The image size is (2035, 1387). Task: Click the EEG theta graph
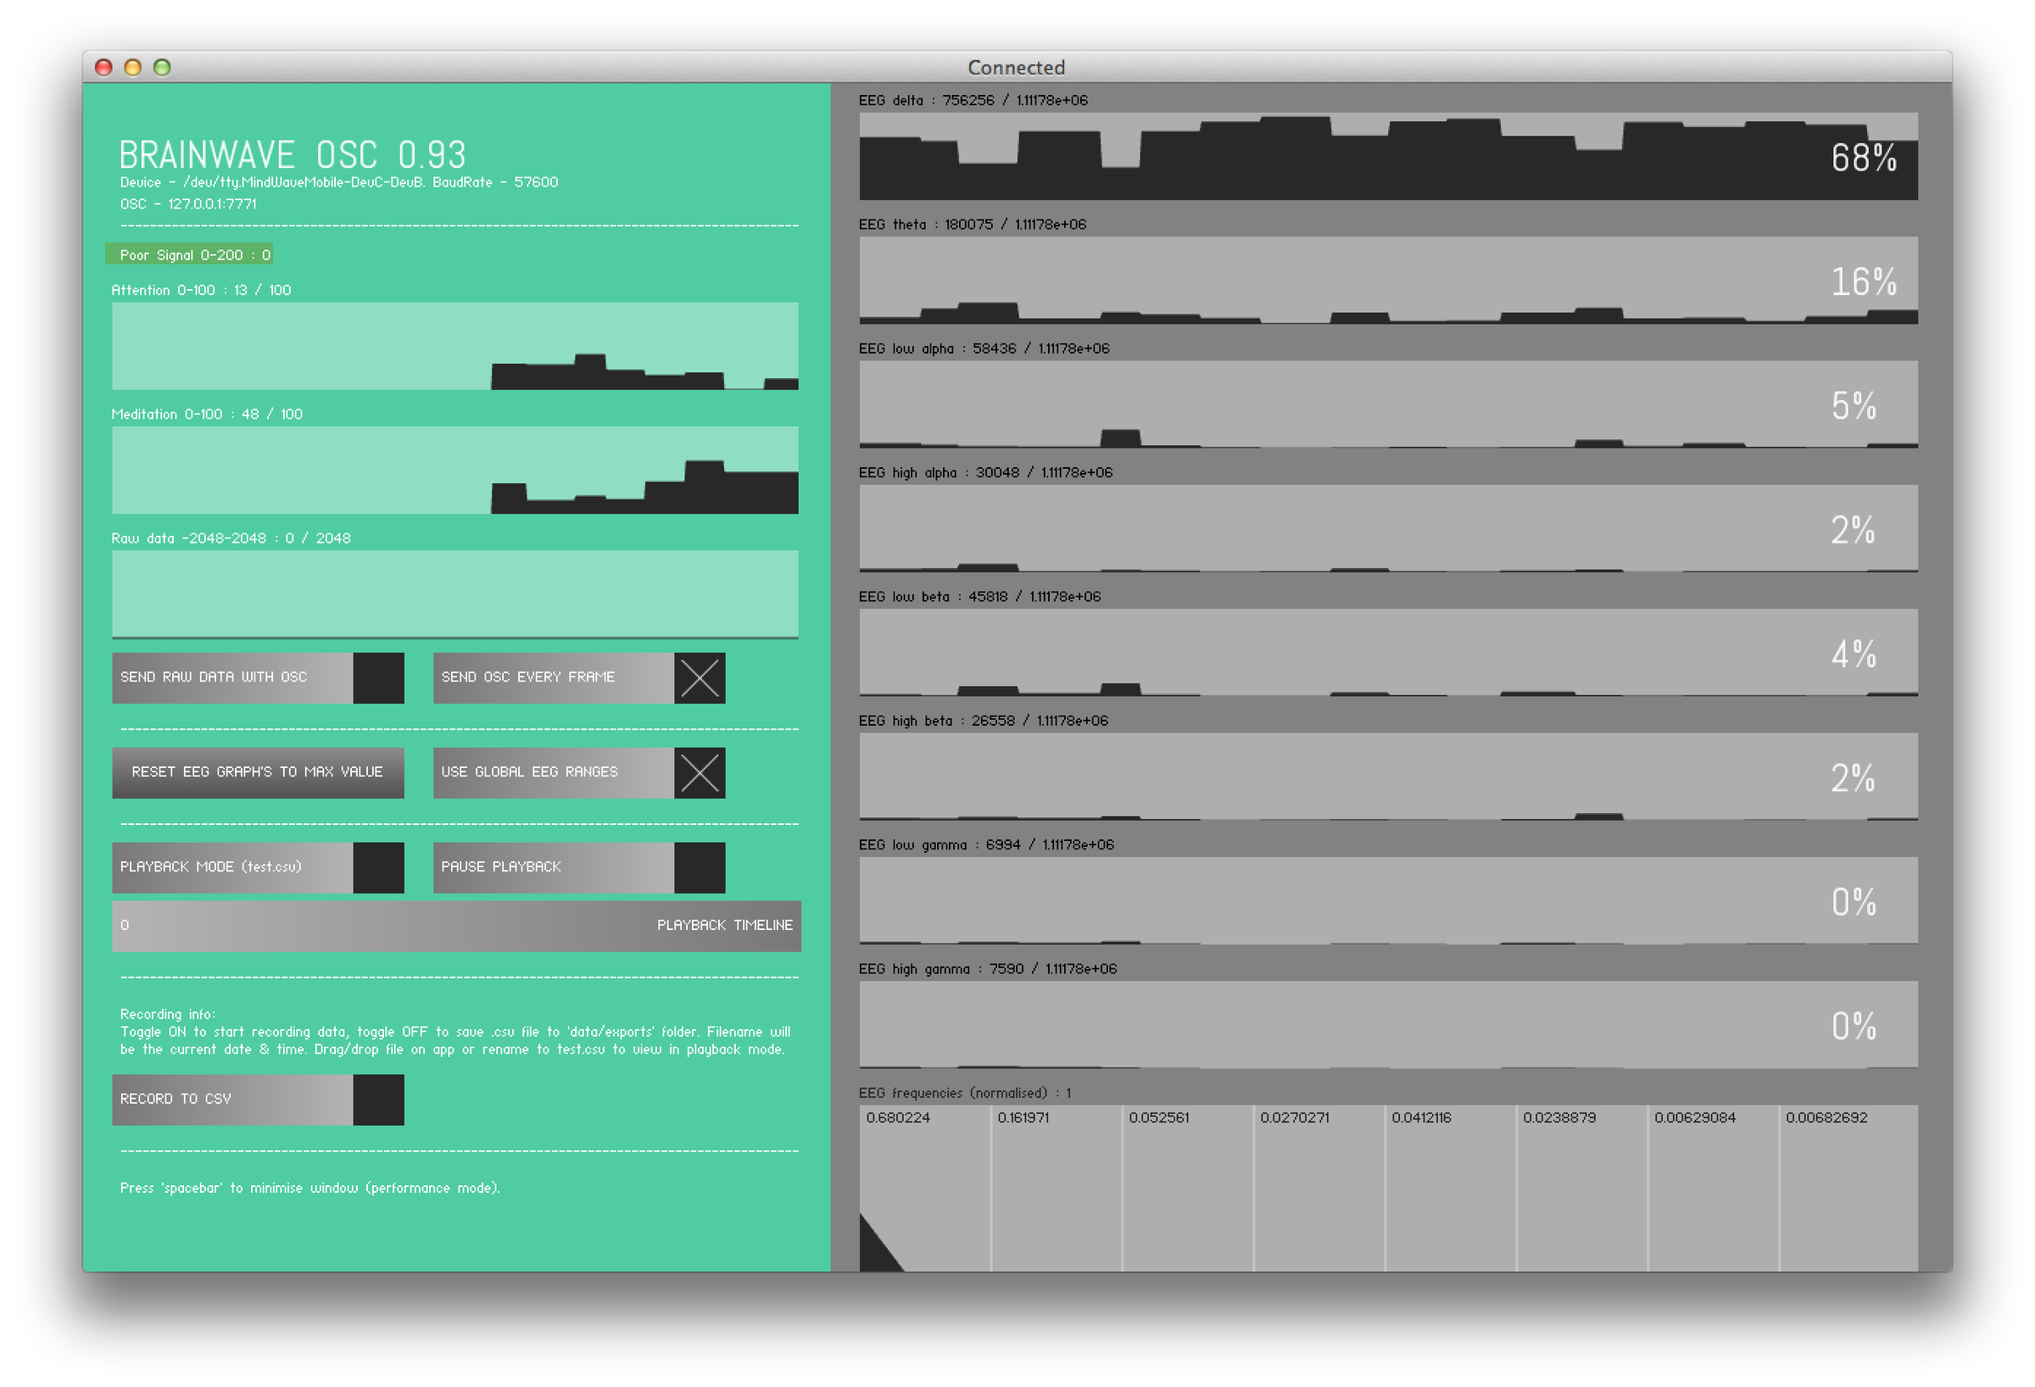1388,281
